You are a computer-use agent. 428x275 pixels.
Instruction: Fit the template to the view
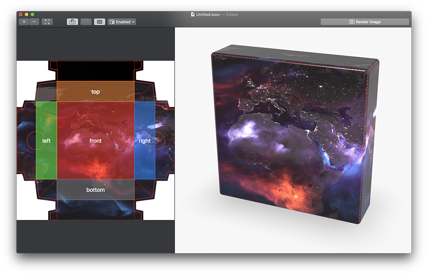tap(47, 22)
